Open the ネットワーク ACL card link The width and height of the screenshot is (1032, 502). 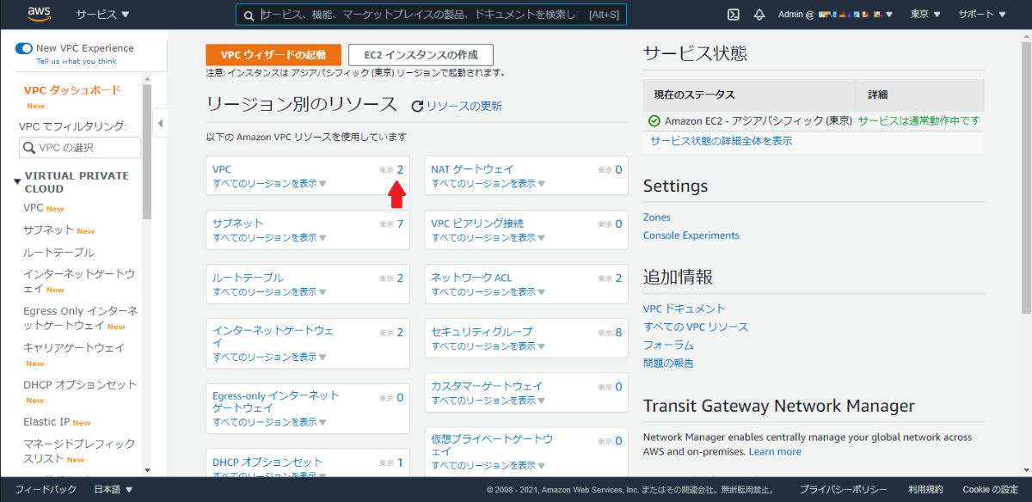[x=471, y=278]
